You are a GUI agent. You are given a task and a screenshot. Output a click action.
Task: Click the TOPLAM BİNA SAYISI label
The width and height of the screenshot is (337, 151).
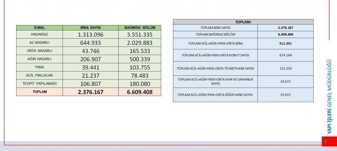(x=216, y=28)
